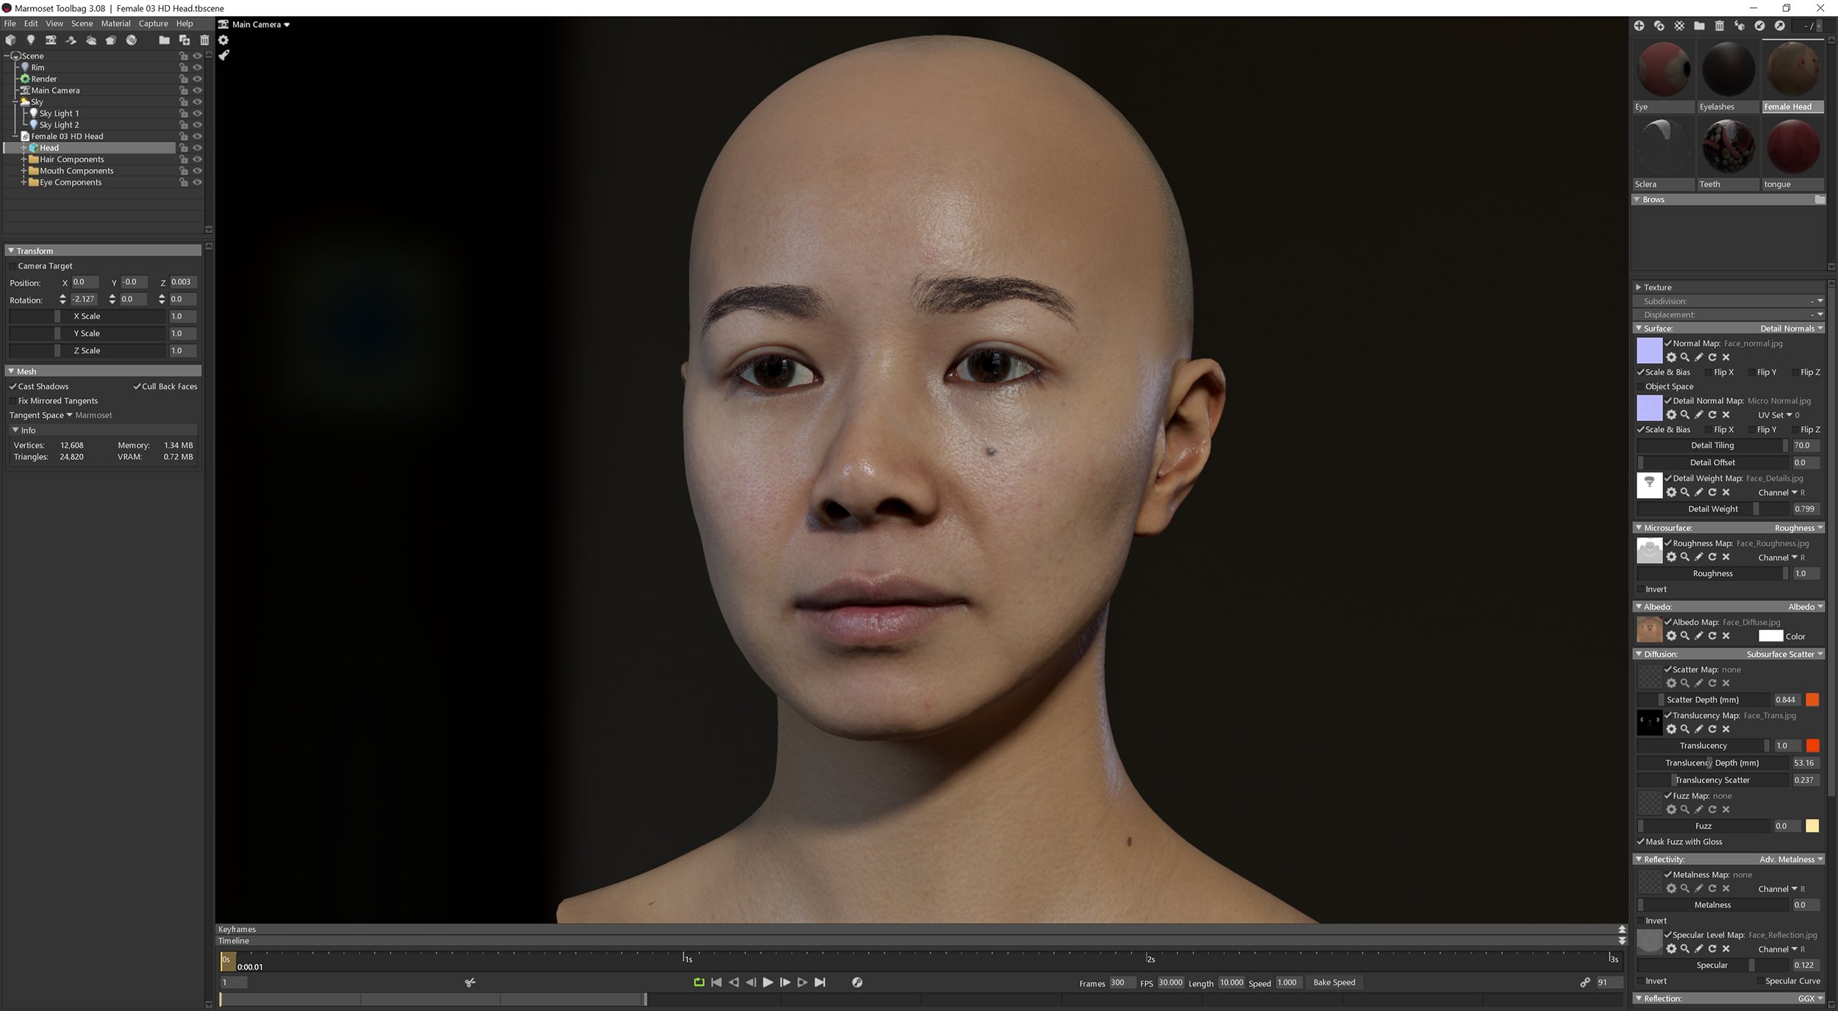Delete selected scene object using trash icon
The image size is (1838, 1011).
pyautogui.click(x=205, y=40)
